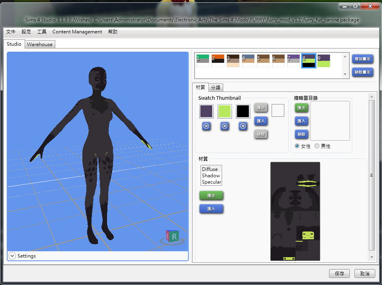Open the Warehouse tab
This screenshot has height=285, width=382.
40,44
